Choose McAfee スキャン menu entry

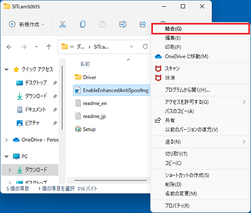(x=200, y=68)
